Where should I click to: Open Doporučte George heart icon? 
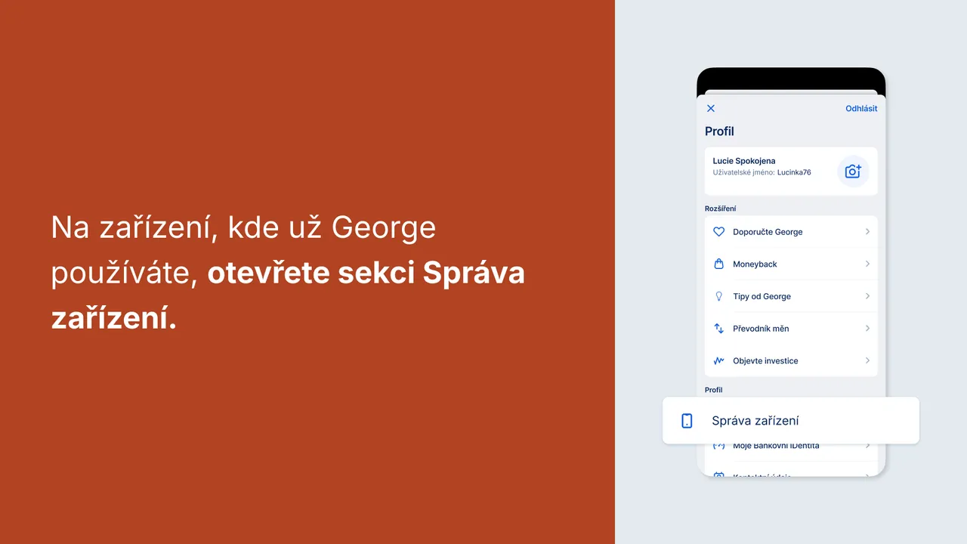tap(719, 232)
